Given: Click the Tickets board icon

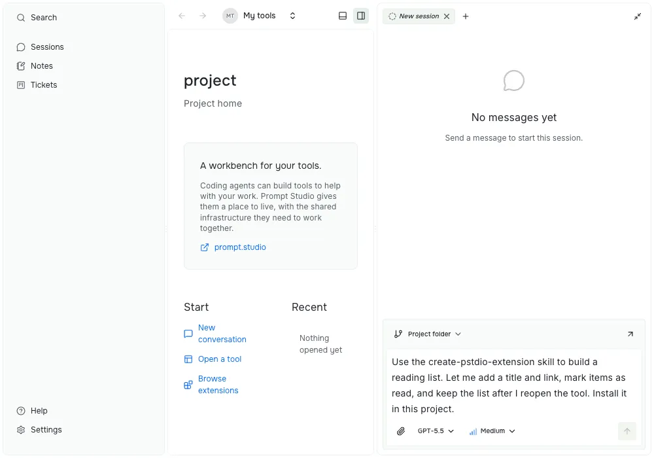Looking at the screenshot, I should [21, 85].
